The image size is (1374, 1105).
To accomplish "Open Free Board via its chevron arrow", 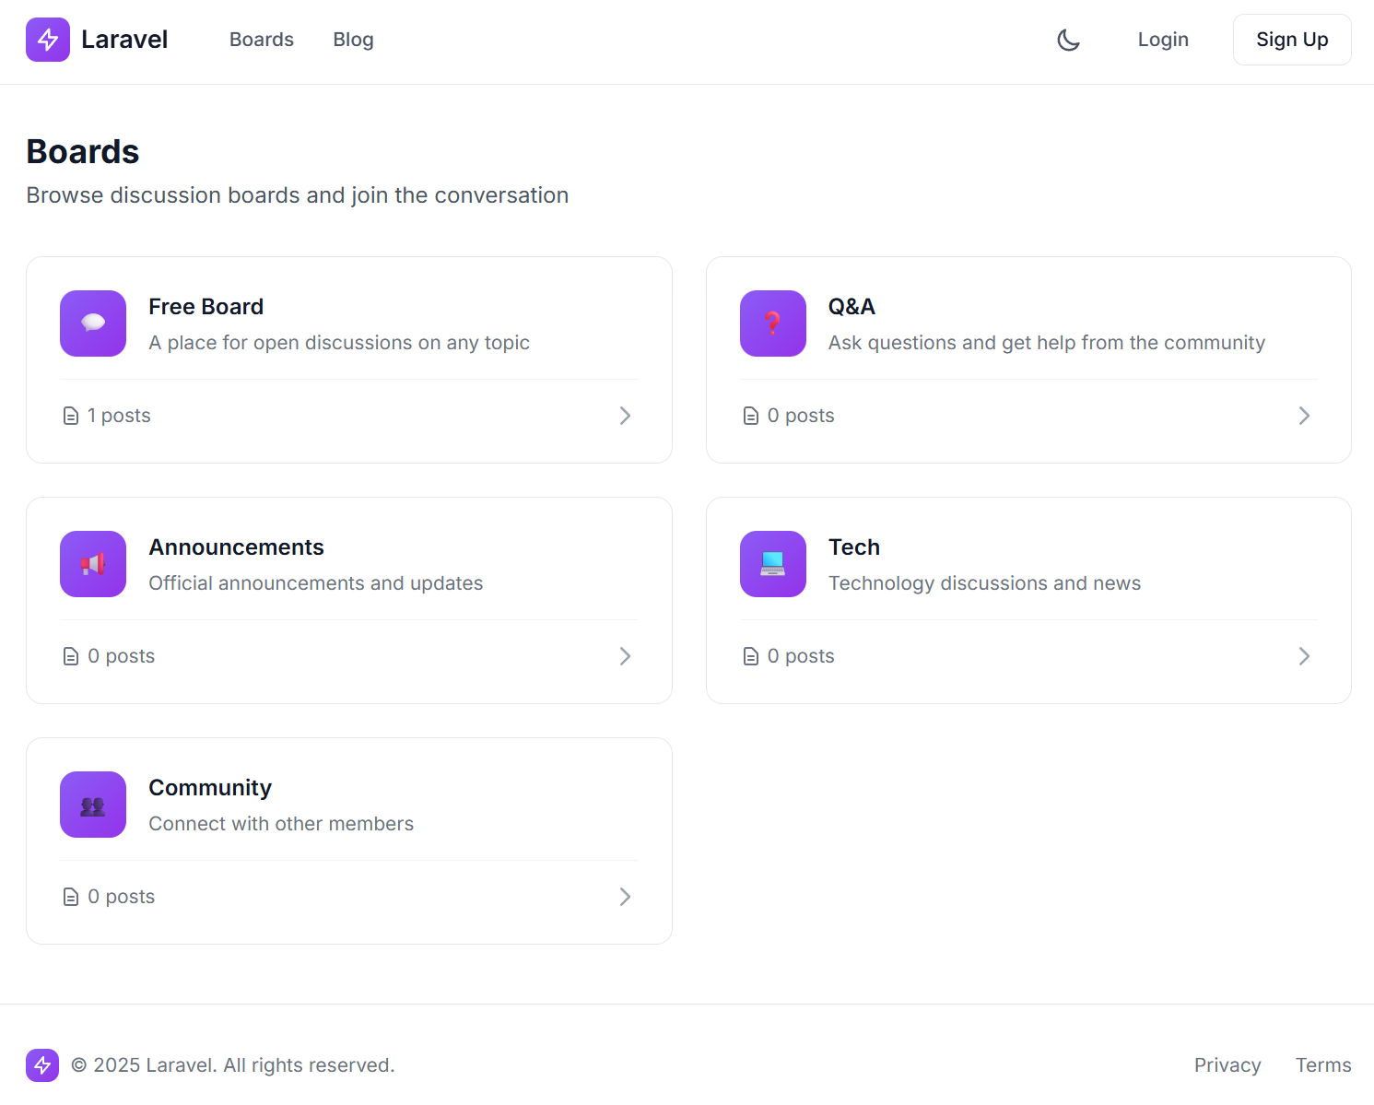I will pos(625,416).
